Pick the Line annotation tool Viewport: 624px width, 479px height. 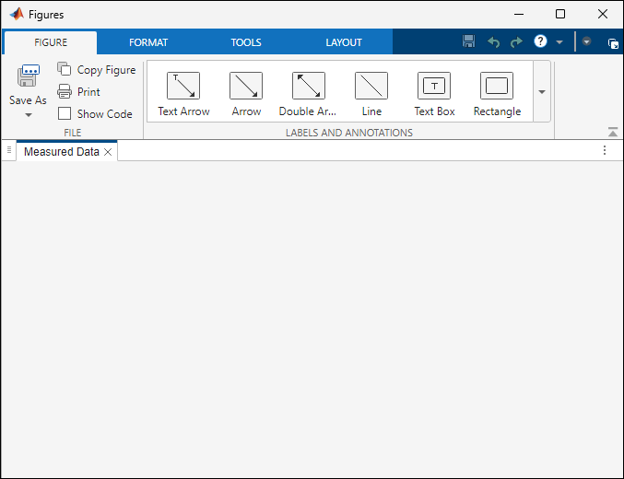[371, 94]
